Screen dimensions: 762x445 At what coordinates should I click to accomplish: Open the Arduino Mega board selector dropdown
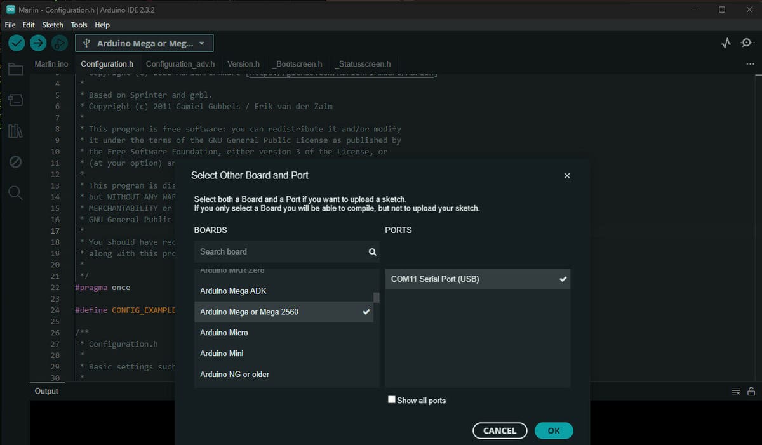tap(144, 43)
